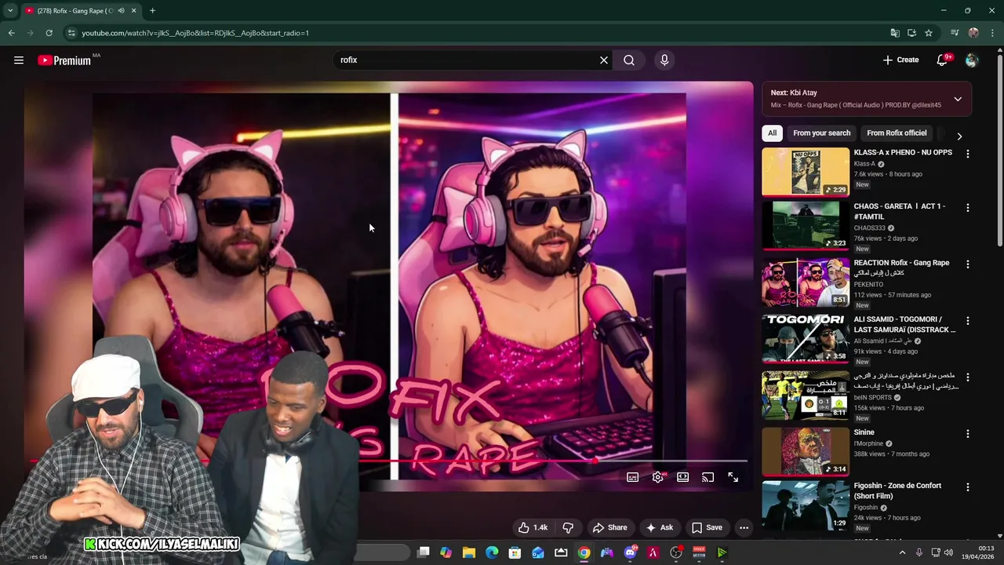Open tab search dropdown arrow
1004x565 pixels.
[x=10, y=11]
